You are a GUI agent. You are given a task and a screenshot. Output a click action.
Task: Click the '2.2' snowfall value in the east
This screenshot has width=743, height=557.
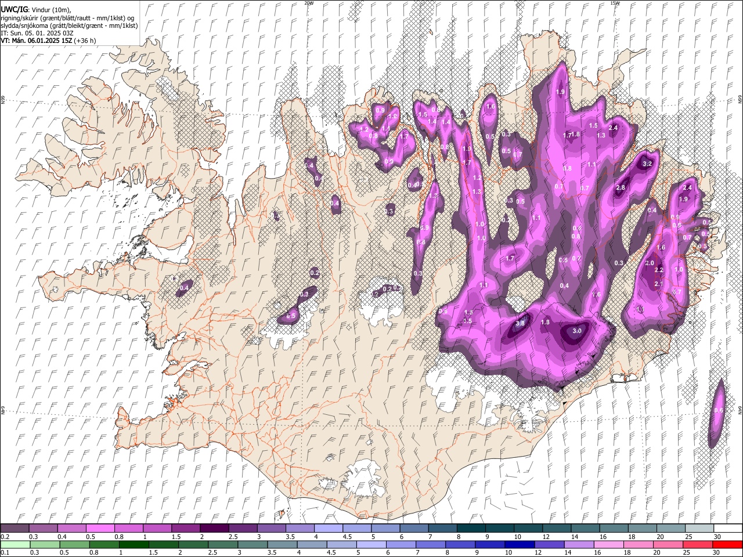659,270
